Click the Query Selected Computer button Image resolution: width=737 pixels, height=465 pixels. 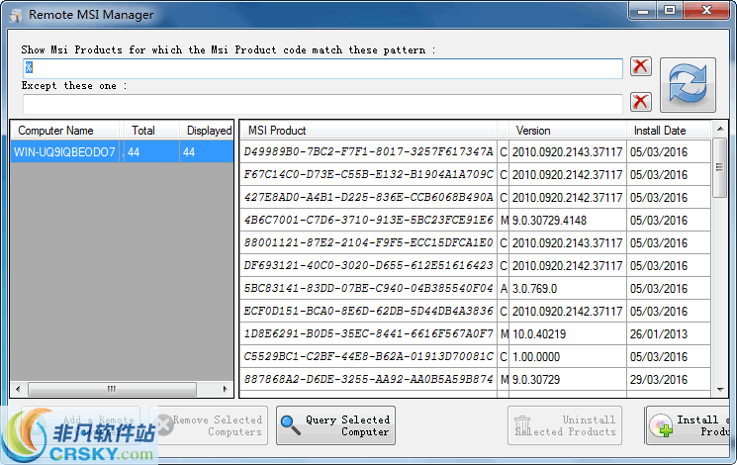coord(335,425)
